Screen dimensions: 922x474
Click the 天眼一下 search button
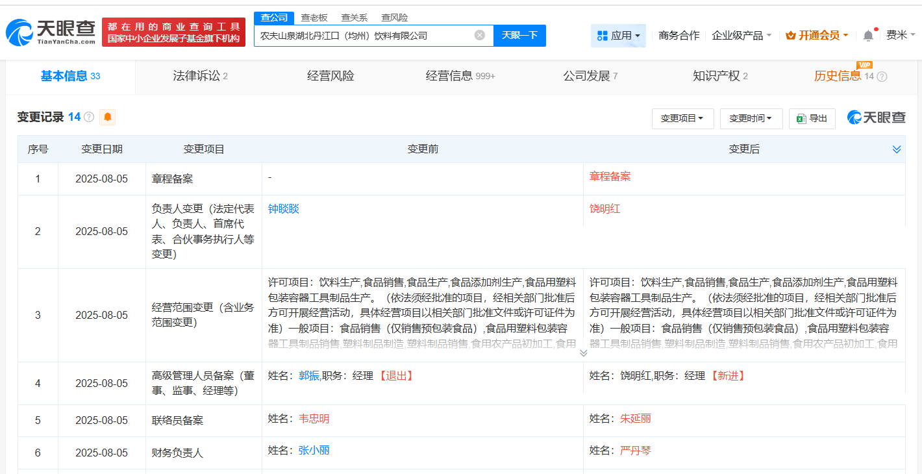pos(519,35)
